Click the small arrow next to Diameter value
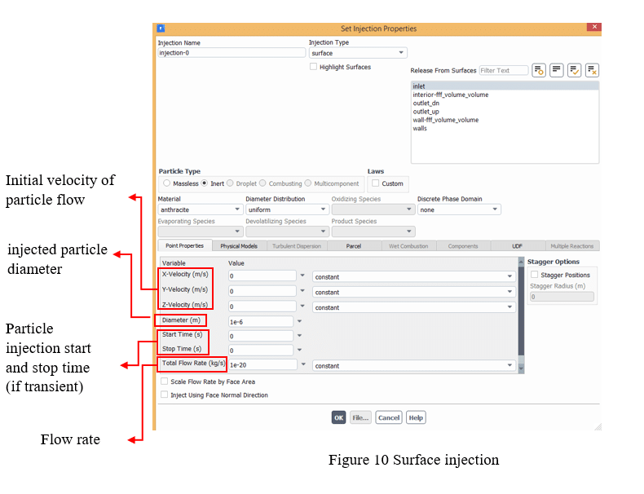This screenshot has height=494, width=644. [x=301, y=321]
